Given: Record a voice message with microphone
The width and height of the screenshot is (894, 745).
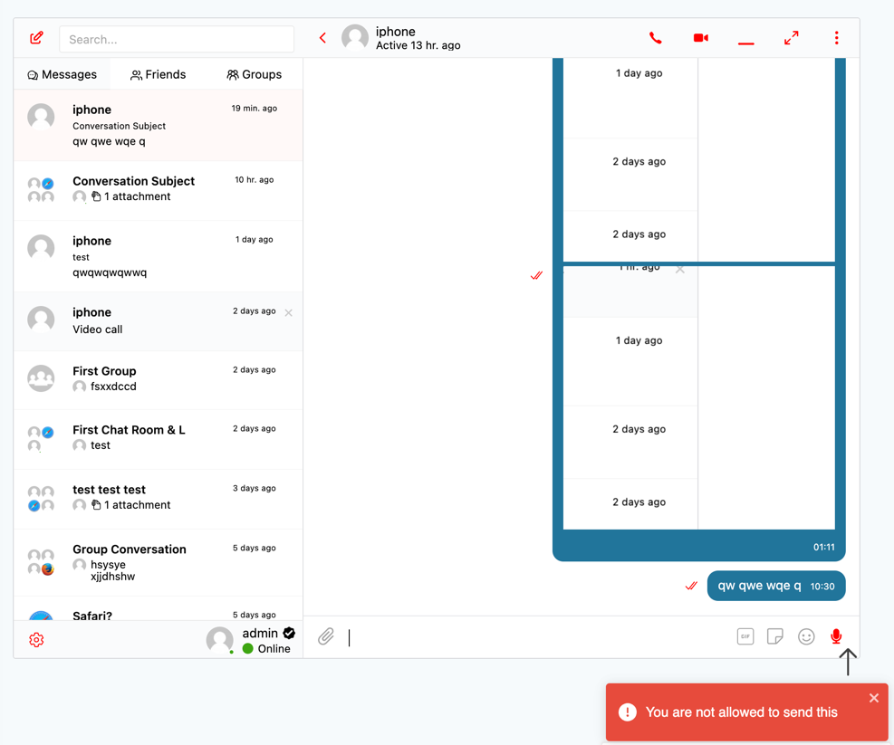Looking at the screenshot, I should [x=836, y=637].
